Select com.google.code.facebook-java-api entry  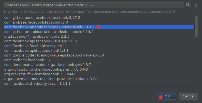pos(99,55)
